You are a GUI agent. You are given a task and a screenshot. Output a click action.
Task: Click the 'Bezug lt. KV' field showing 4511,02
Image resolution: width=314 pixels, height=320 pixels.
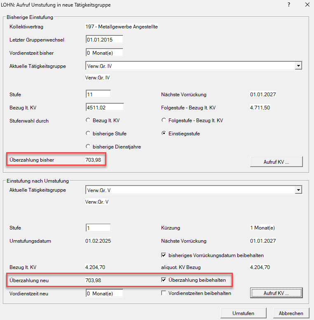[104, 107]
